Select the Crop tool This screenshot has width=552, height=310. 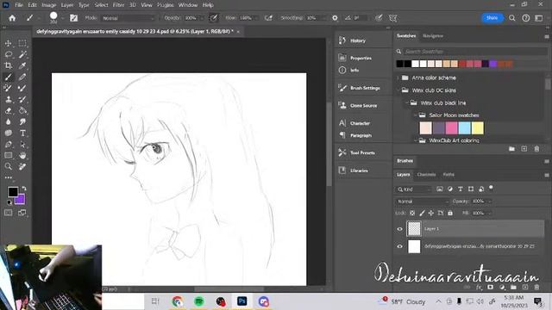pos(8,65)
